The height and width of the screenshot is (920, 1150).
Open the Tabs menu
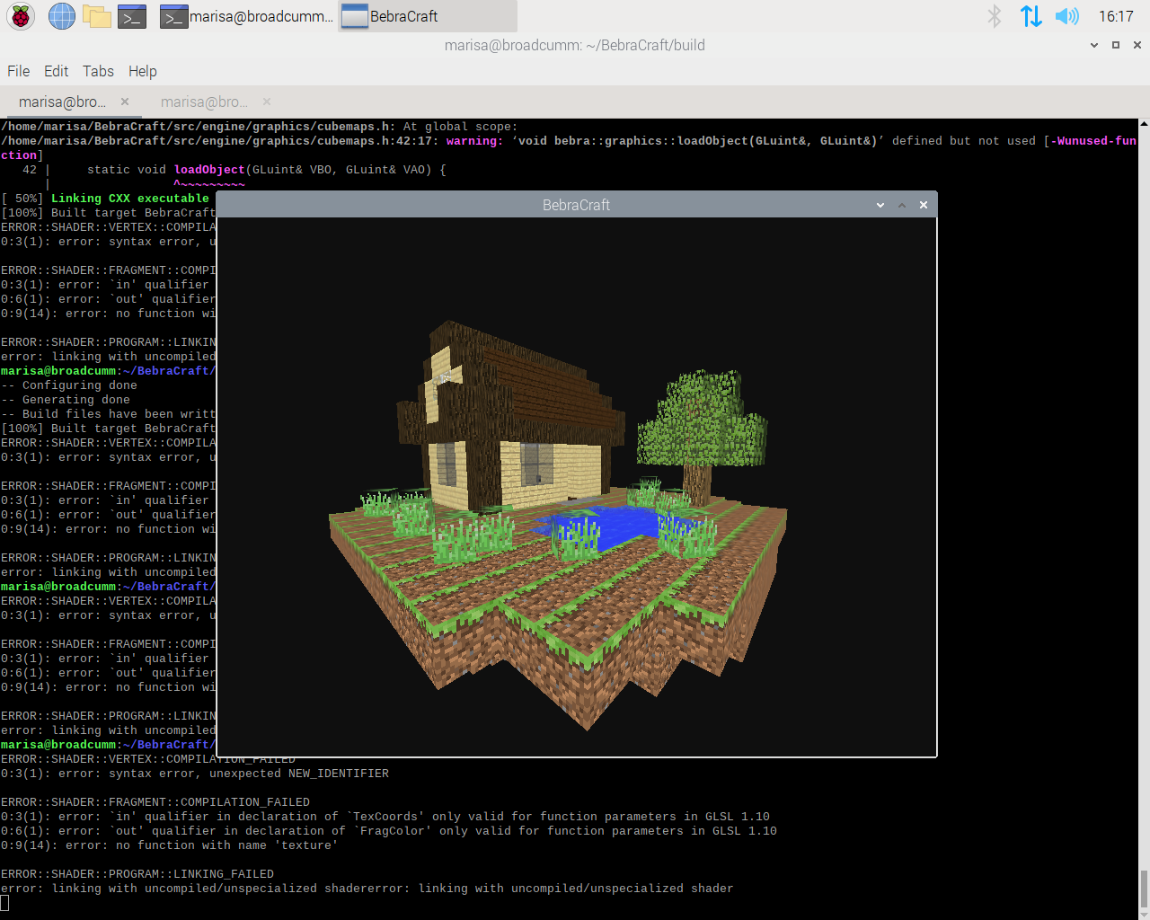coord(98,71)
